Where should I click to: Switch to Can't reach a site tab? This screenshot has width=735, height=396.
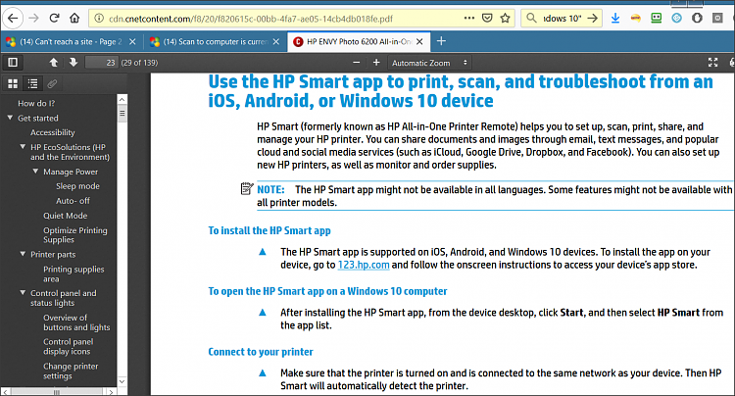click(70, 42)
